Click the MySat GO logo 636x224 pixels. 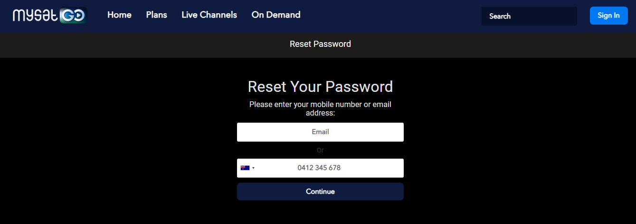(49, 16)
